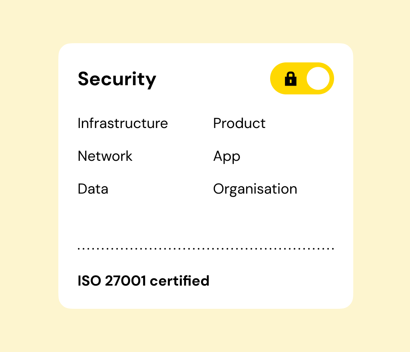The width and height of the screenshot is (410, 352).
Task: Select the Infrastructure item
Action: pyautogui.click(x=123, y=123)
